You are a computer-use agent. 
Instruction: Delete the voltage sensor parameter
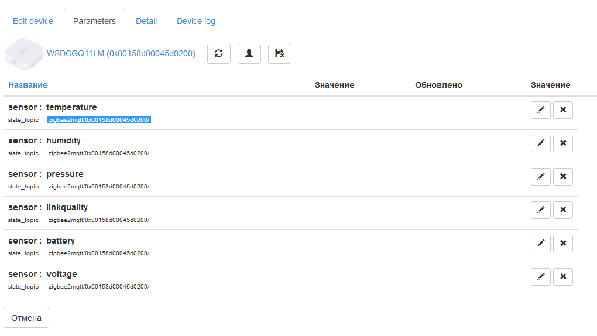562,276
